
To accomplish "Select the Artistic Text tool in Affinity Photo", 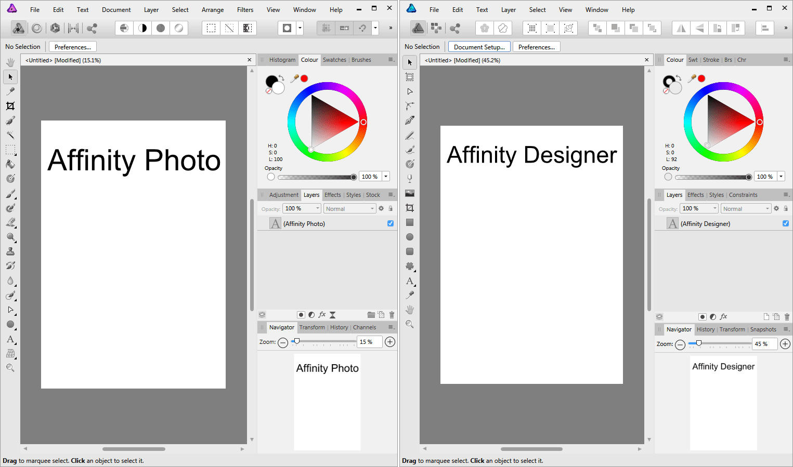I will click(x=10, y=339).
